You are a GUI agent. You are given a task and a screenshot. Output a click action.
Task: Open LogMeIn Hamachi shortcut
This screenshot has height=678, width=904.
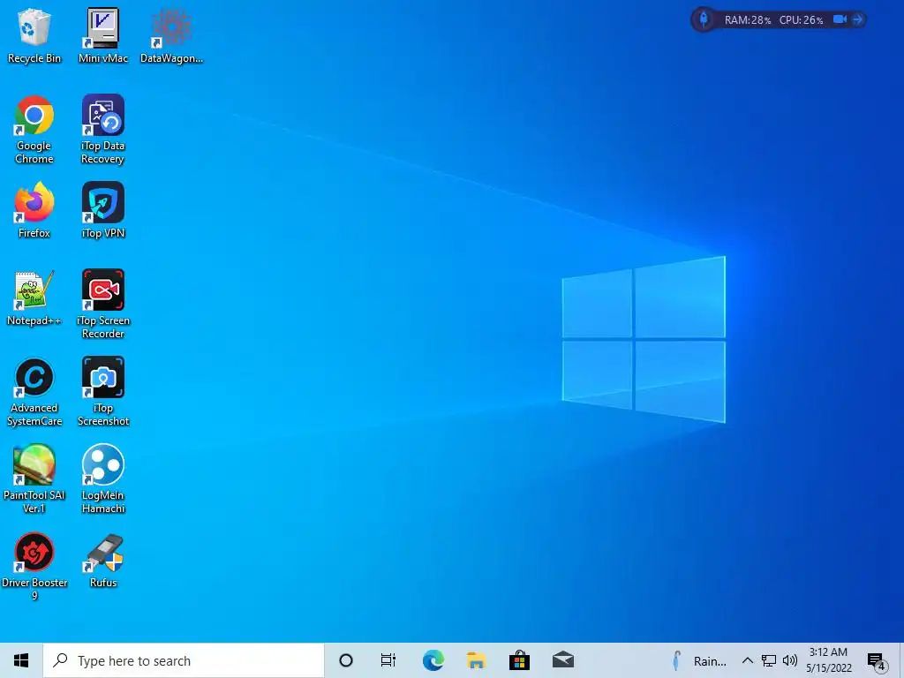tap(103, 479)
